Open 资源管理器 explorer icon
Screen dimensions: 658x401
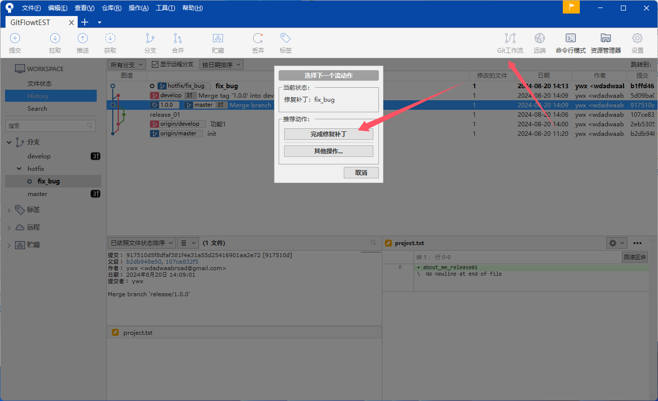[605, 39]
